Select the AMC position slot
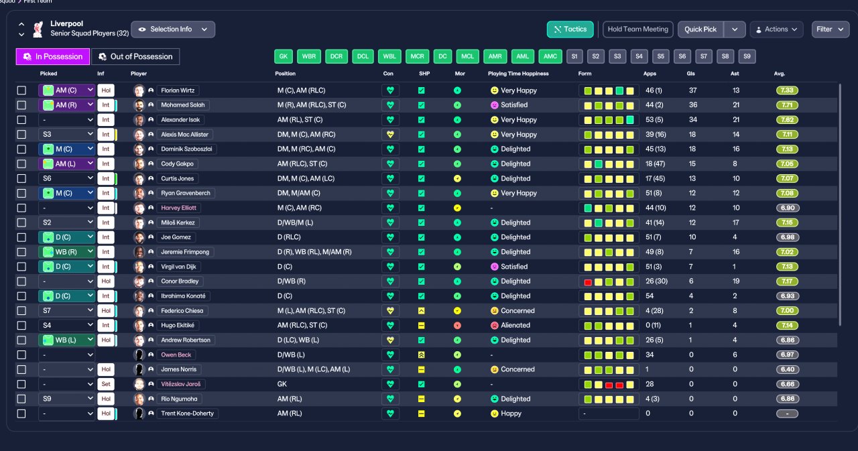858x451 pixels. [550, 57]
